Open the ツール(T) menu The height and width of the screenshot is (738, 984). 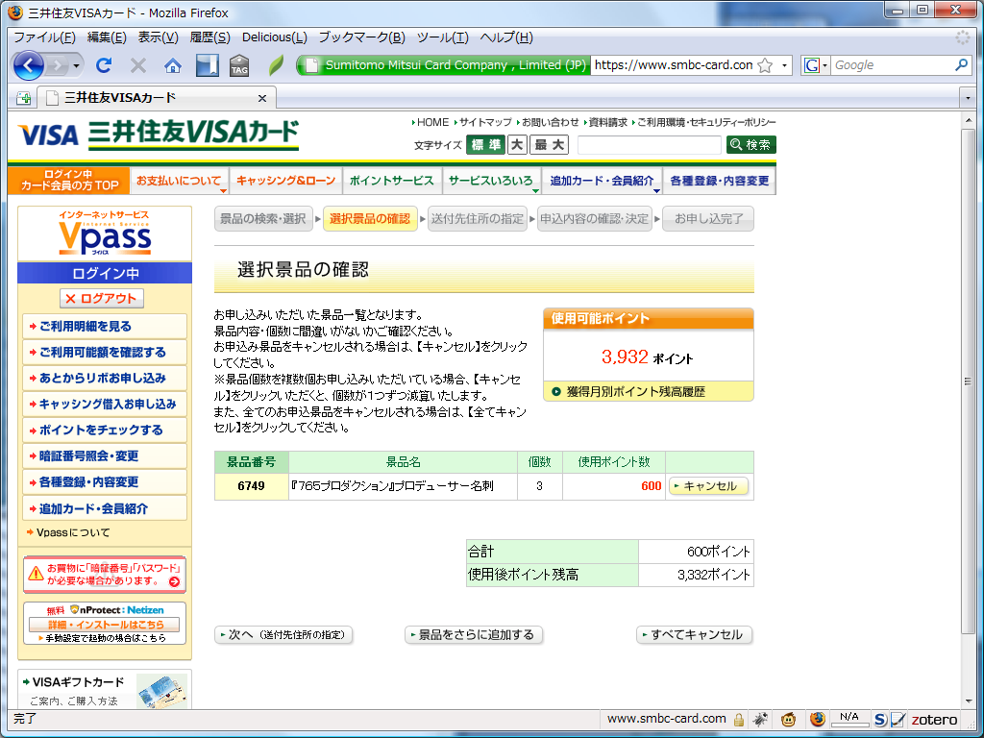coord(443,37)
